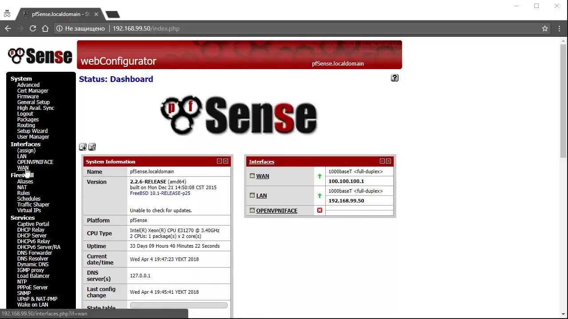Open Firmware menu entry
This screenshot has height=319, width=568.
click(28, 97)
